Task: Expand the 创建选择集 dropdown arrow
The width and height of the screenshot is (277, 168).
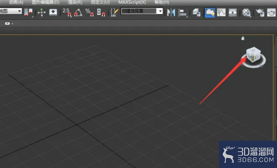Action: 160,11
